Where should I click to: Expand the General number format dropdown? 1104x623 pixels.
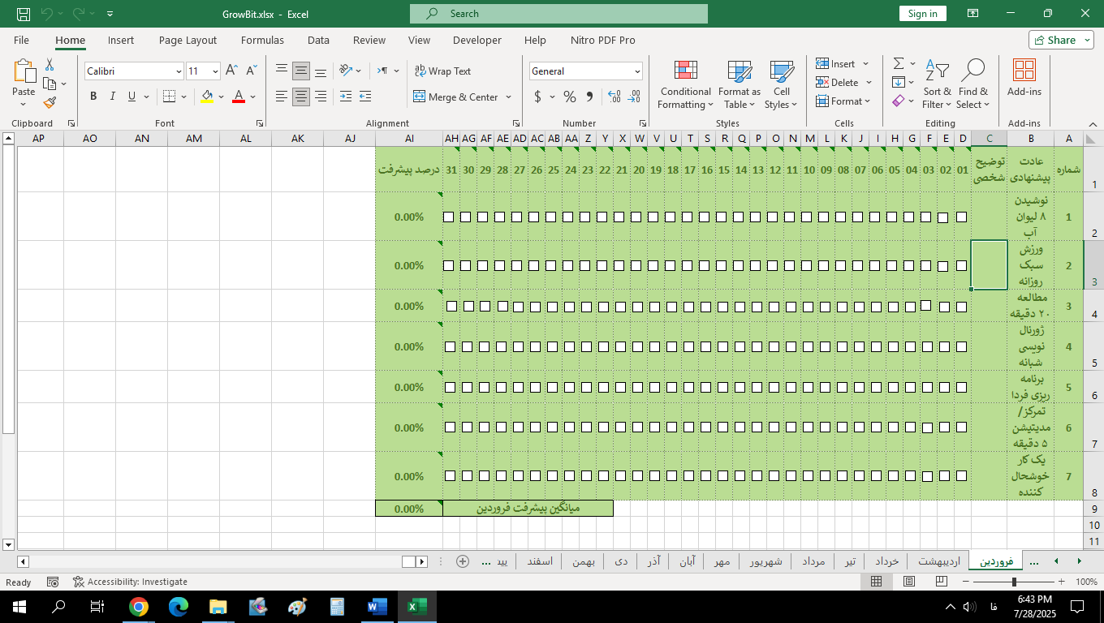click(x=637, y=71)
